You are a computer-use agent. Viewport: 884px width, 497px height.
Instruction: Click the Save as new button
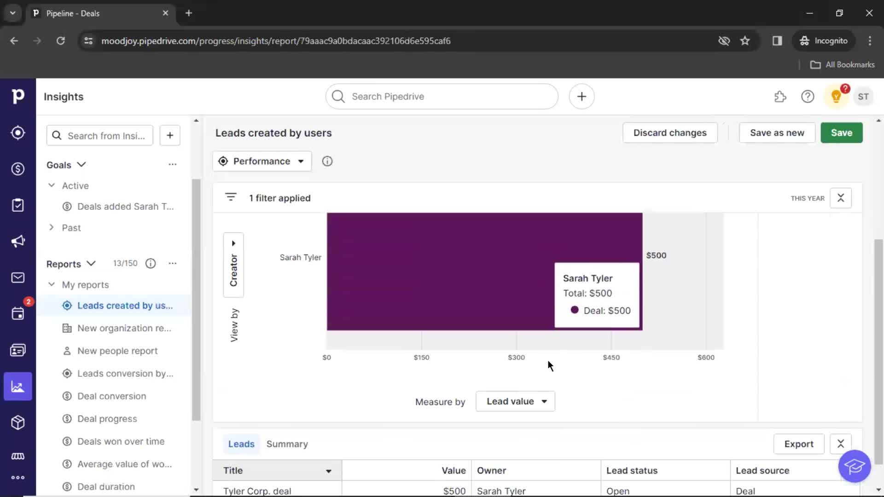pyautogui.click(x=777, y=132)
